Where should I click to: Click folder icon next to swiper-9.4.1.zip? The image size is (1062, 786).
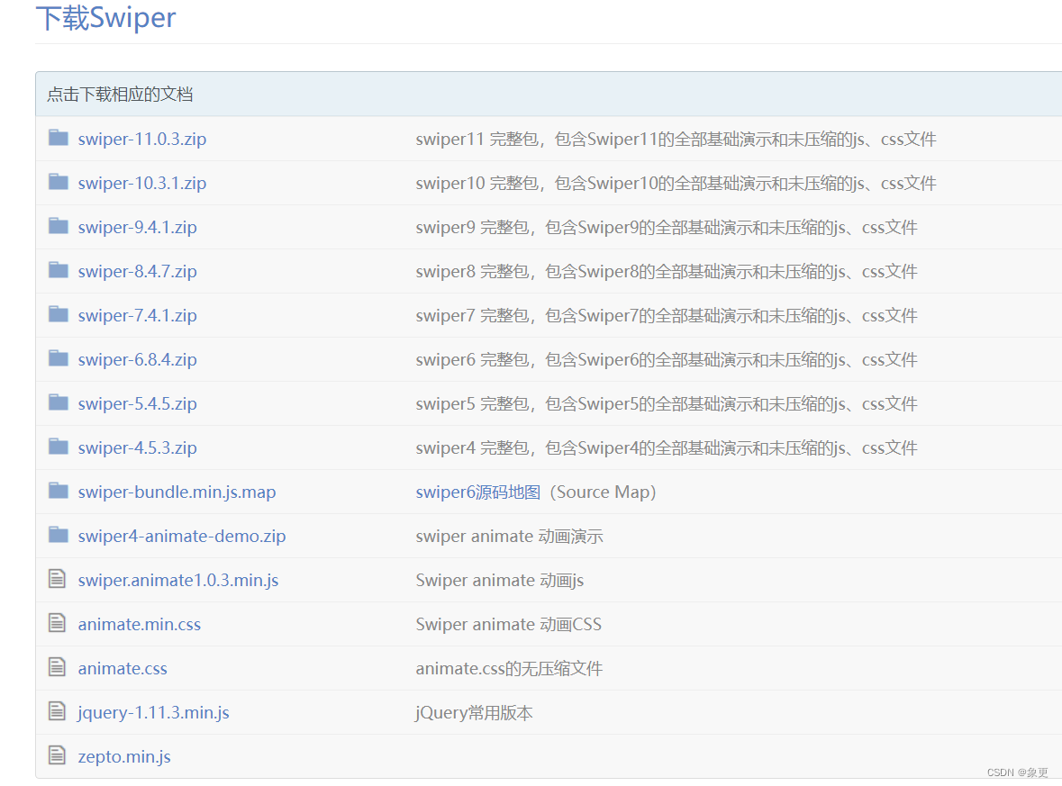coord(59,226)
